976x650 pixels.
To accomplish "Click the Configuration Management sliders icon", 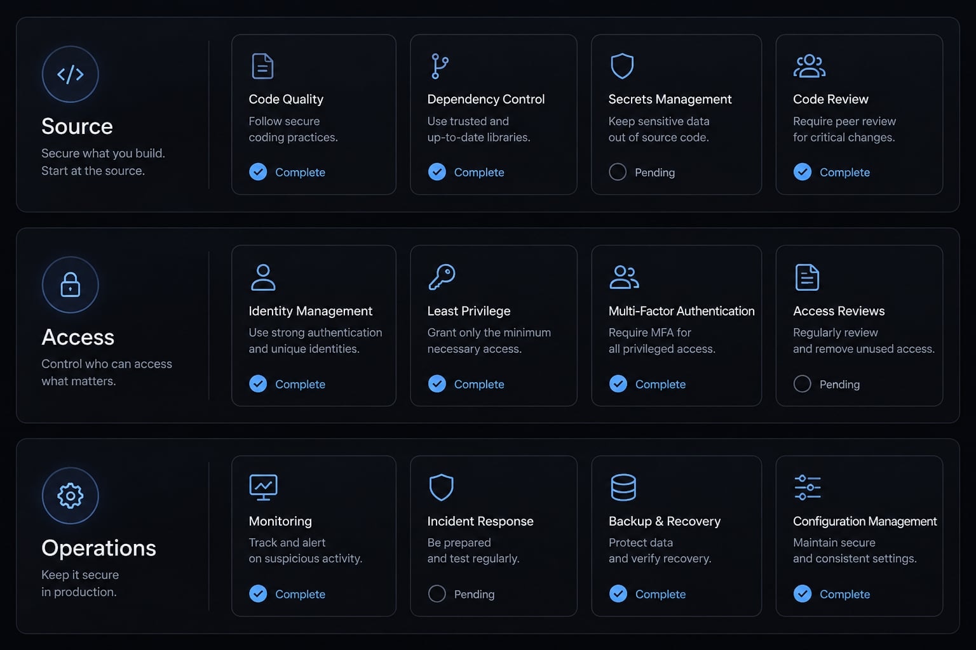I will click(x=808, y=487).
